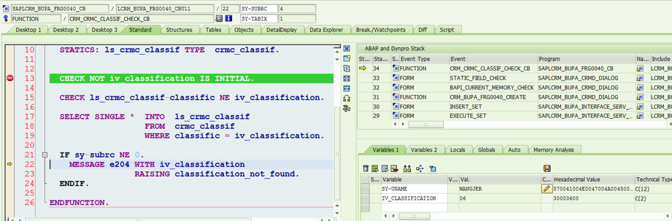The width and height of the screenshot is (672, 221).
Task: Click the Event column header in stack table
Action: click(x=493, y=59)
